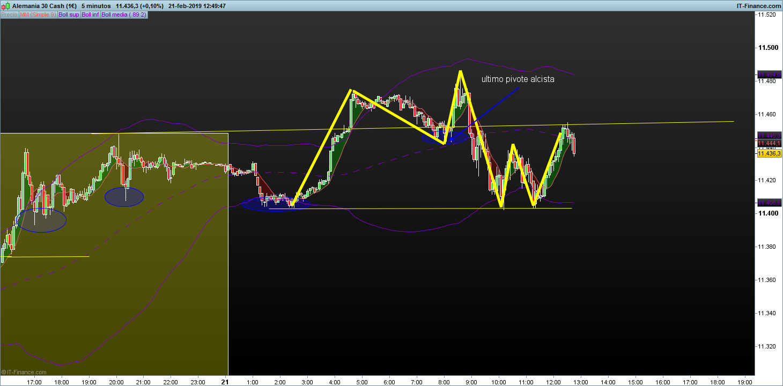Click the red 11.444,1 moving average price tag
The height and width of the screenshot is (386, 783).
pos(769,144)
